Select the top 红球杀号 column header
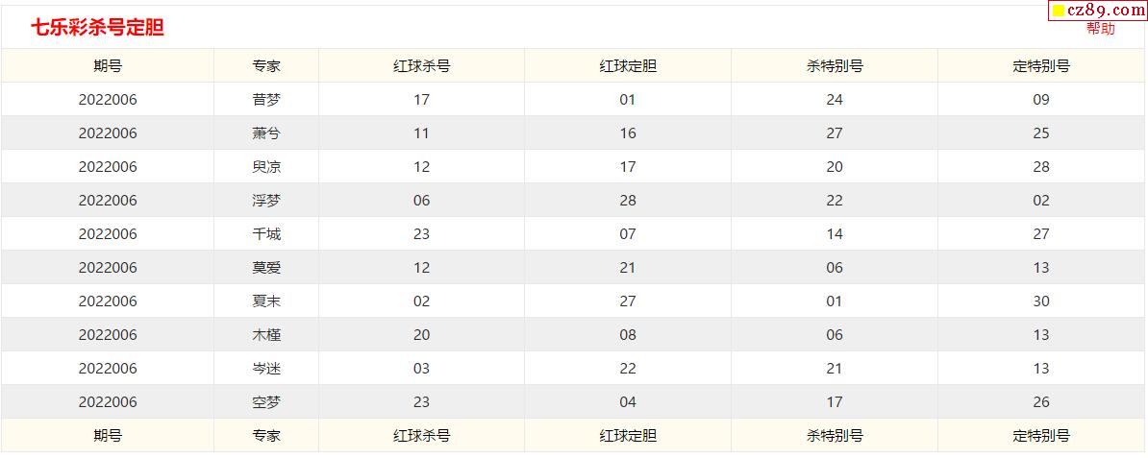 421,66
